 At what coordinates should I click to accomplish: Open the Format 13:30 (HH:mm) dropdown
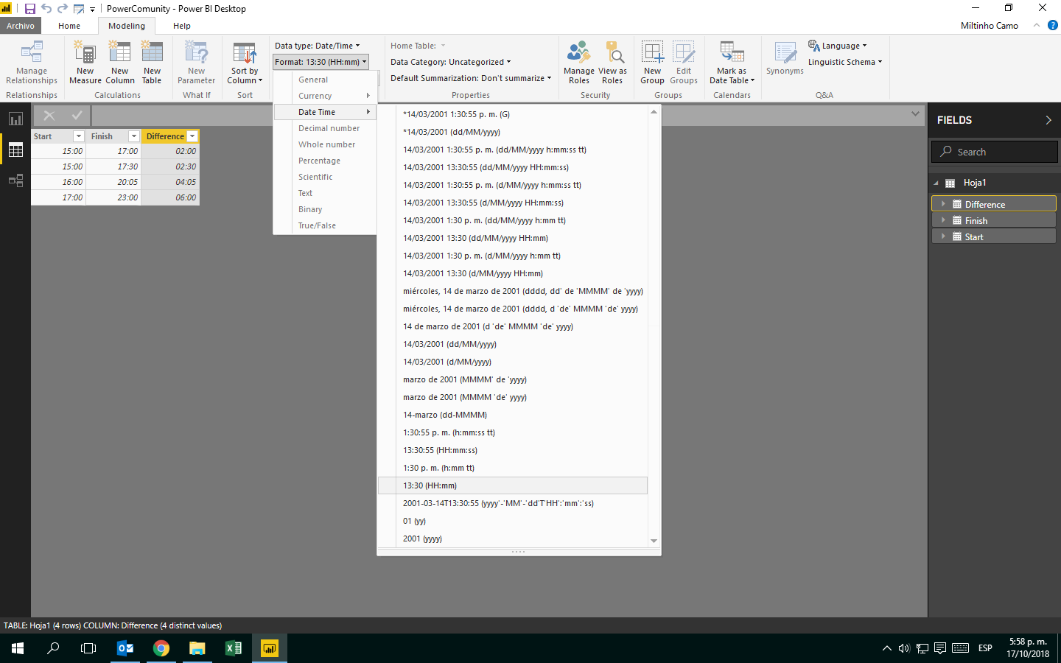tap(321, 62)
